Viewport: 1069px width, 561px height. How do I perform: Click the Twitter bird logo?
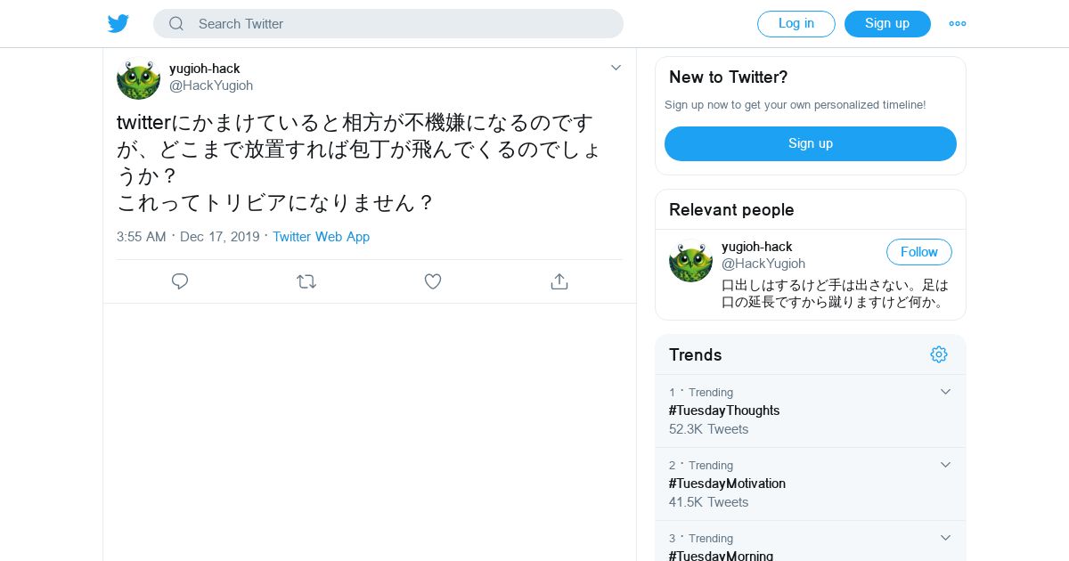118,24
